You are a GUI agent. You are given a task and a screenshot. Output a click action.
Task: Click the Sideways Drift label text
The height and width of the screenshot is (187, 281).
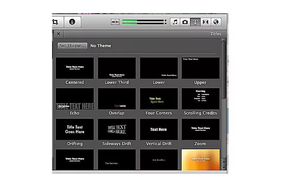[x=117, y=144]
